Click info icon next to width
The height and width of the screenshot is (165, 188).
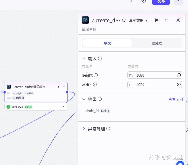[x=95, y=85]
